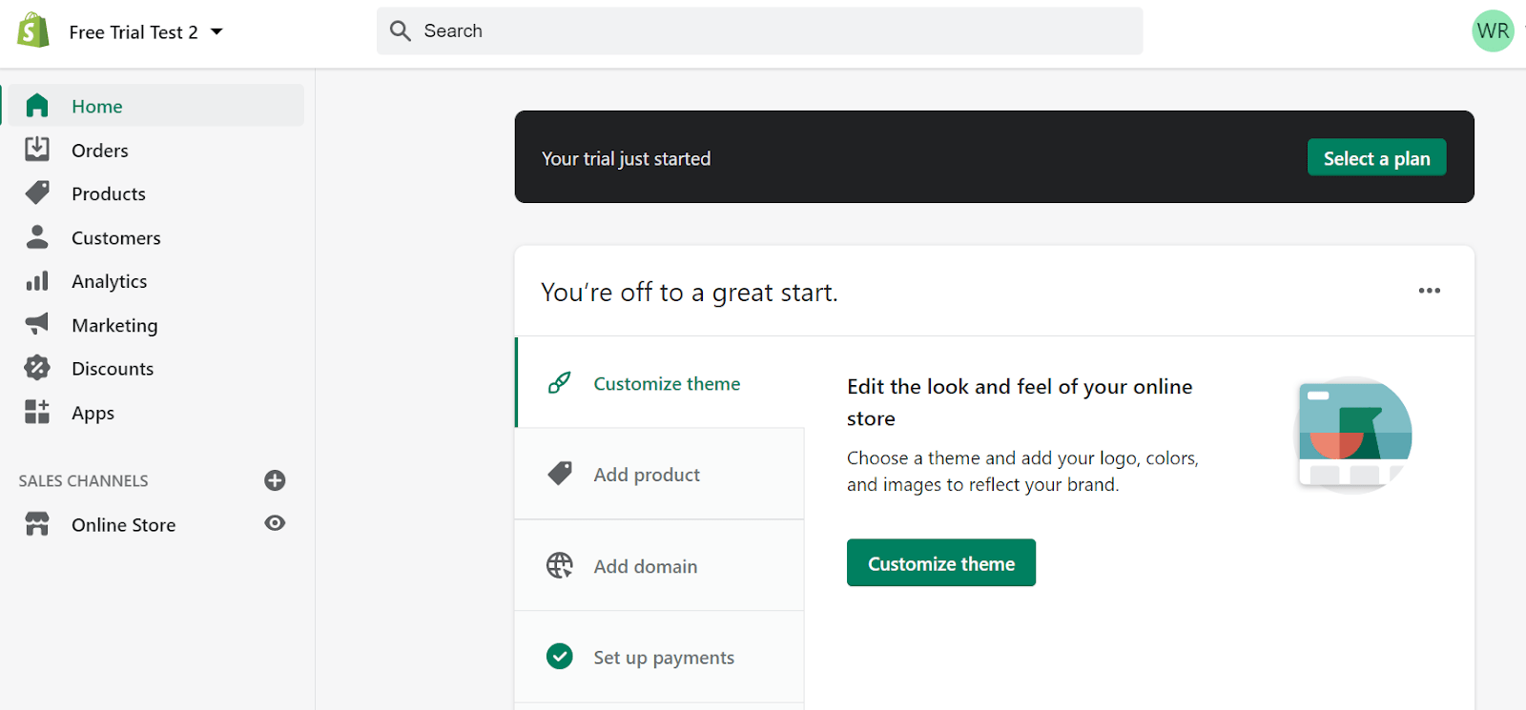The width and height of the screenshot is (1526, 710).
Task: Click the Marketing megaphone icon
Action: [37, 324]
